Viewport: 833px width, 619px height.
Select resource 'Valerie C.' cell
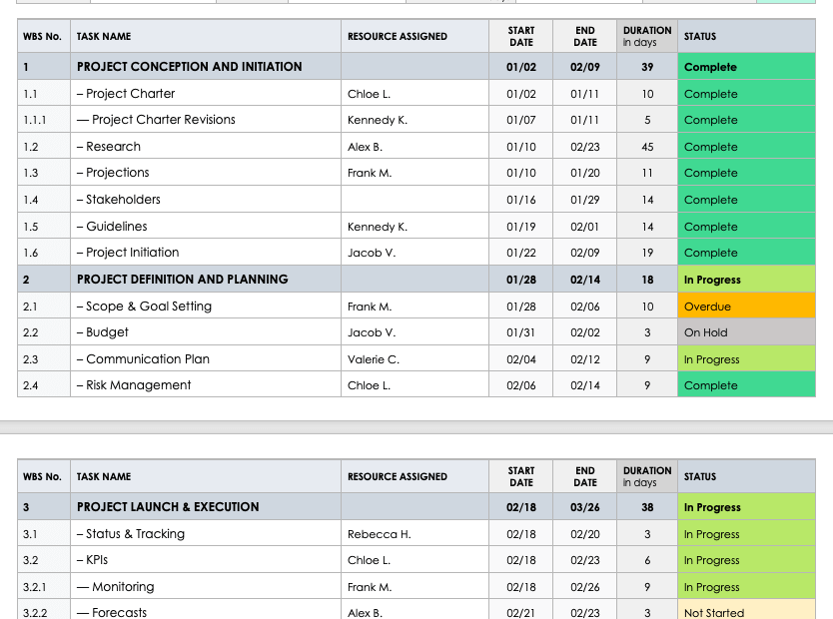point(415,358)
